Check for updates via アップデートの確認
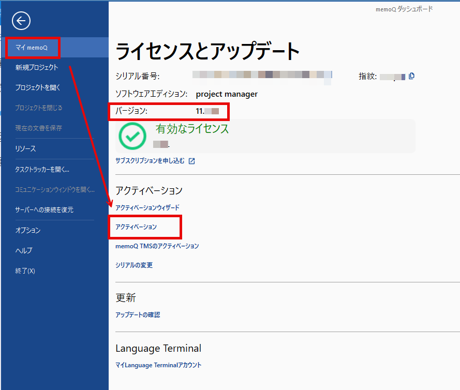 138,314
